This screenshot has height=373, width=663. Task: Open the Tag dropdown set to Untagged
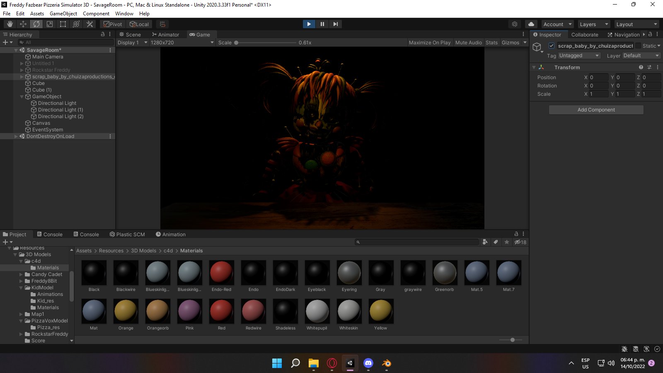click(x=579, y=56)
